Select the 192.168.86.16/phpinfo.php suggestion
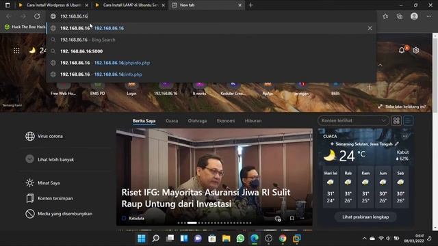The width and height of the screenshot is (438, 246). tap(211, 63)
